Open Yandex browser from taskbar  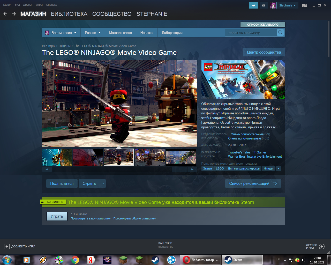click(91, 260)
